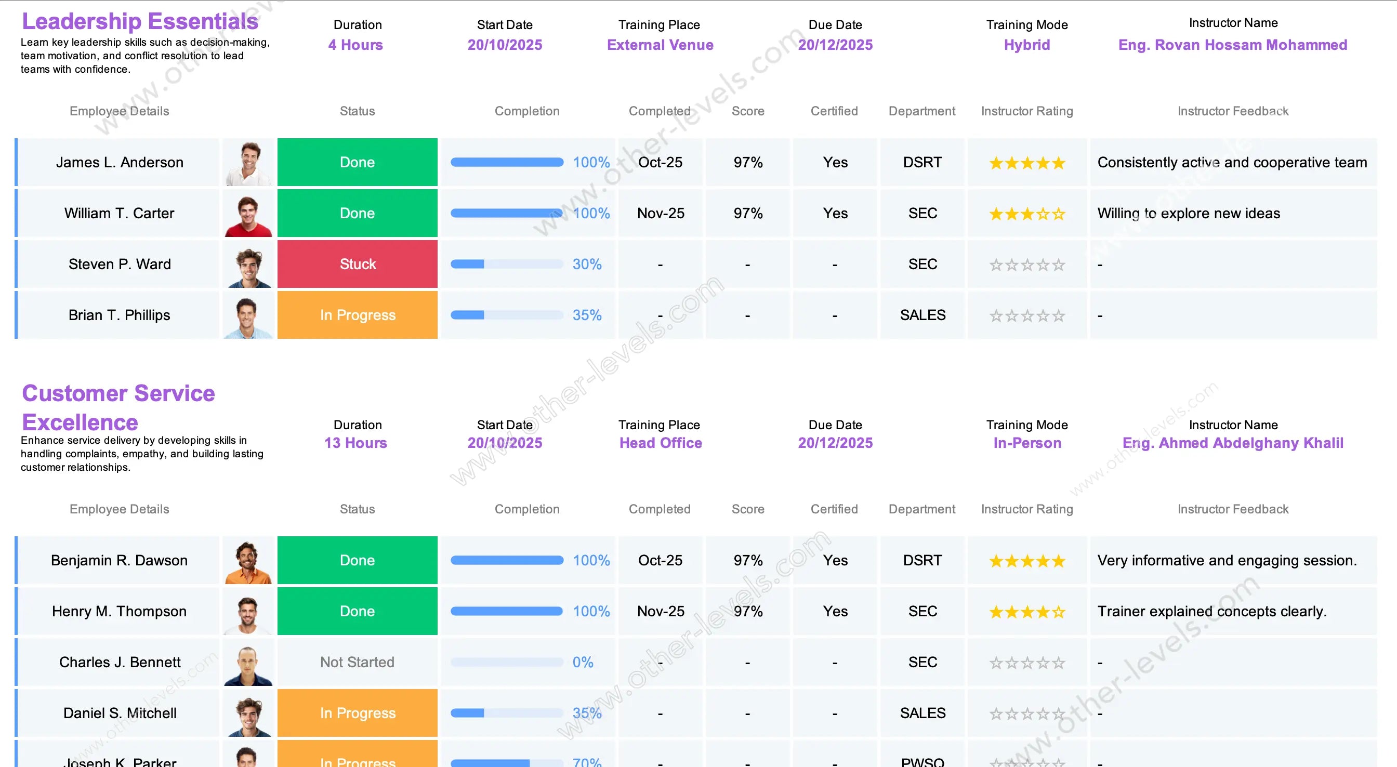The image size is (1397, 767).
Task: Click Steven P. Ward's empty star rating
Action: pyautogui.click(x=1026, y=265)
